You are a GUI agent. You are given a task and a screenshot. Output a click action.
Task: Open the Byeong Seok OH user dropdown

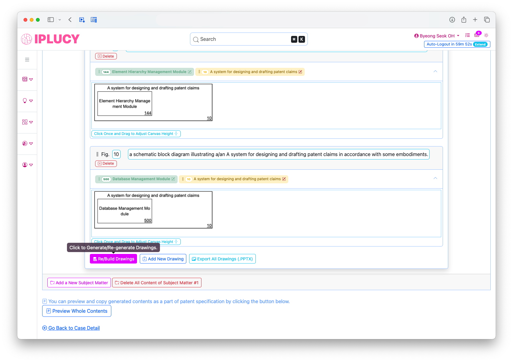click(437, 36)
